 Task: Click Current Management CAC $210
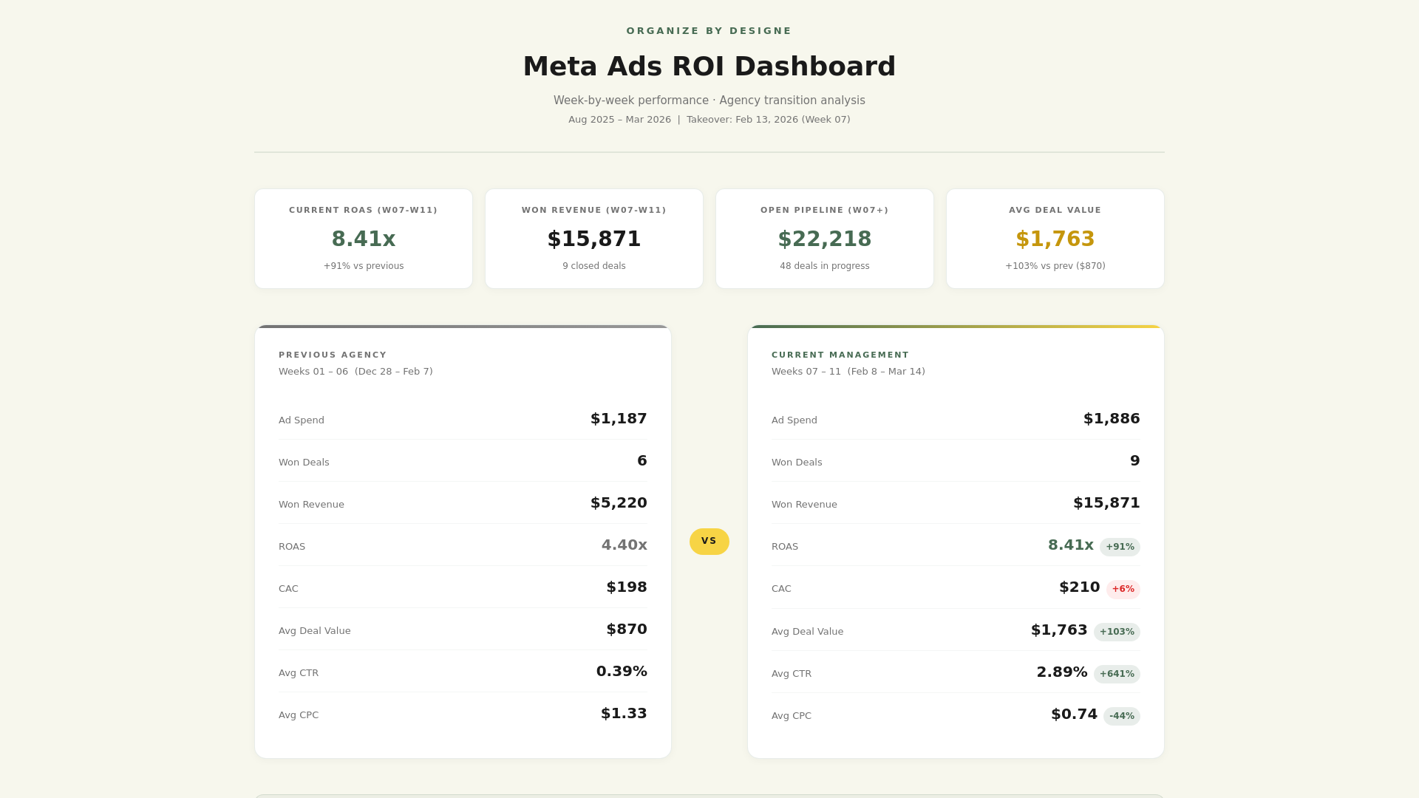[1080, 587]
